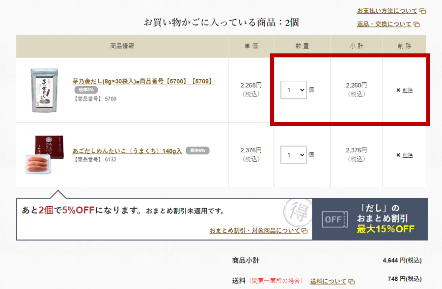This screenshot has height=289, width=442.
Task: Click the OFF coupon icon in banner
Action: 335,219
